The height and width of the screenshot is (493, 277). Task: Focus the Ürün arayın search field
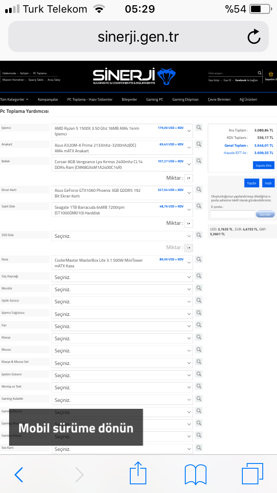point(232,73)
